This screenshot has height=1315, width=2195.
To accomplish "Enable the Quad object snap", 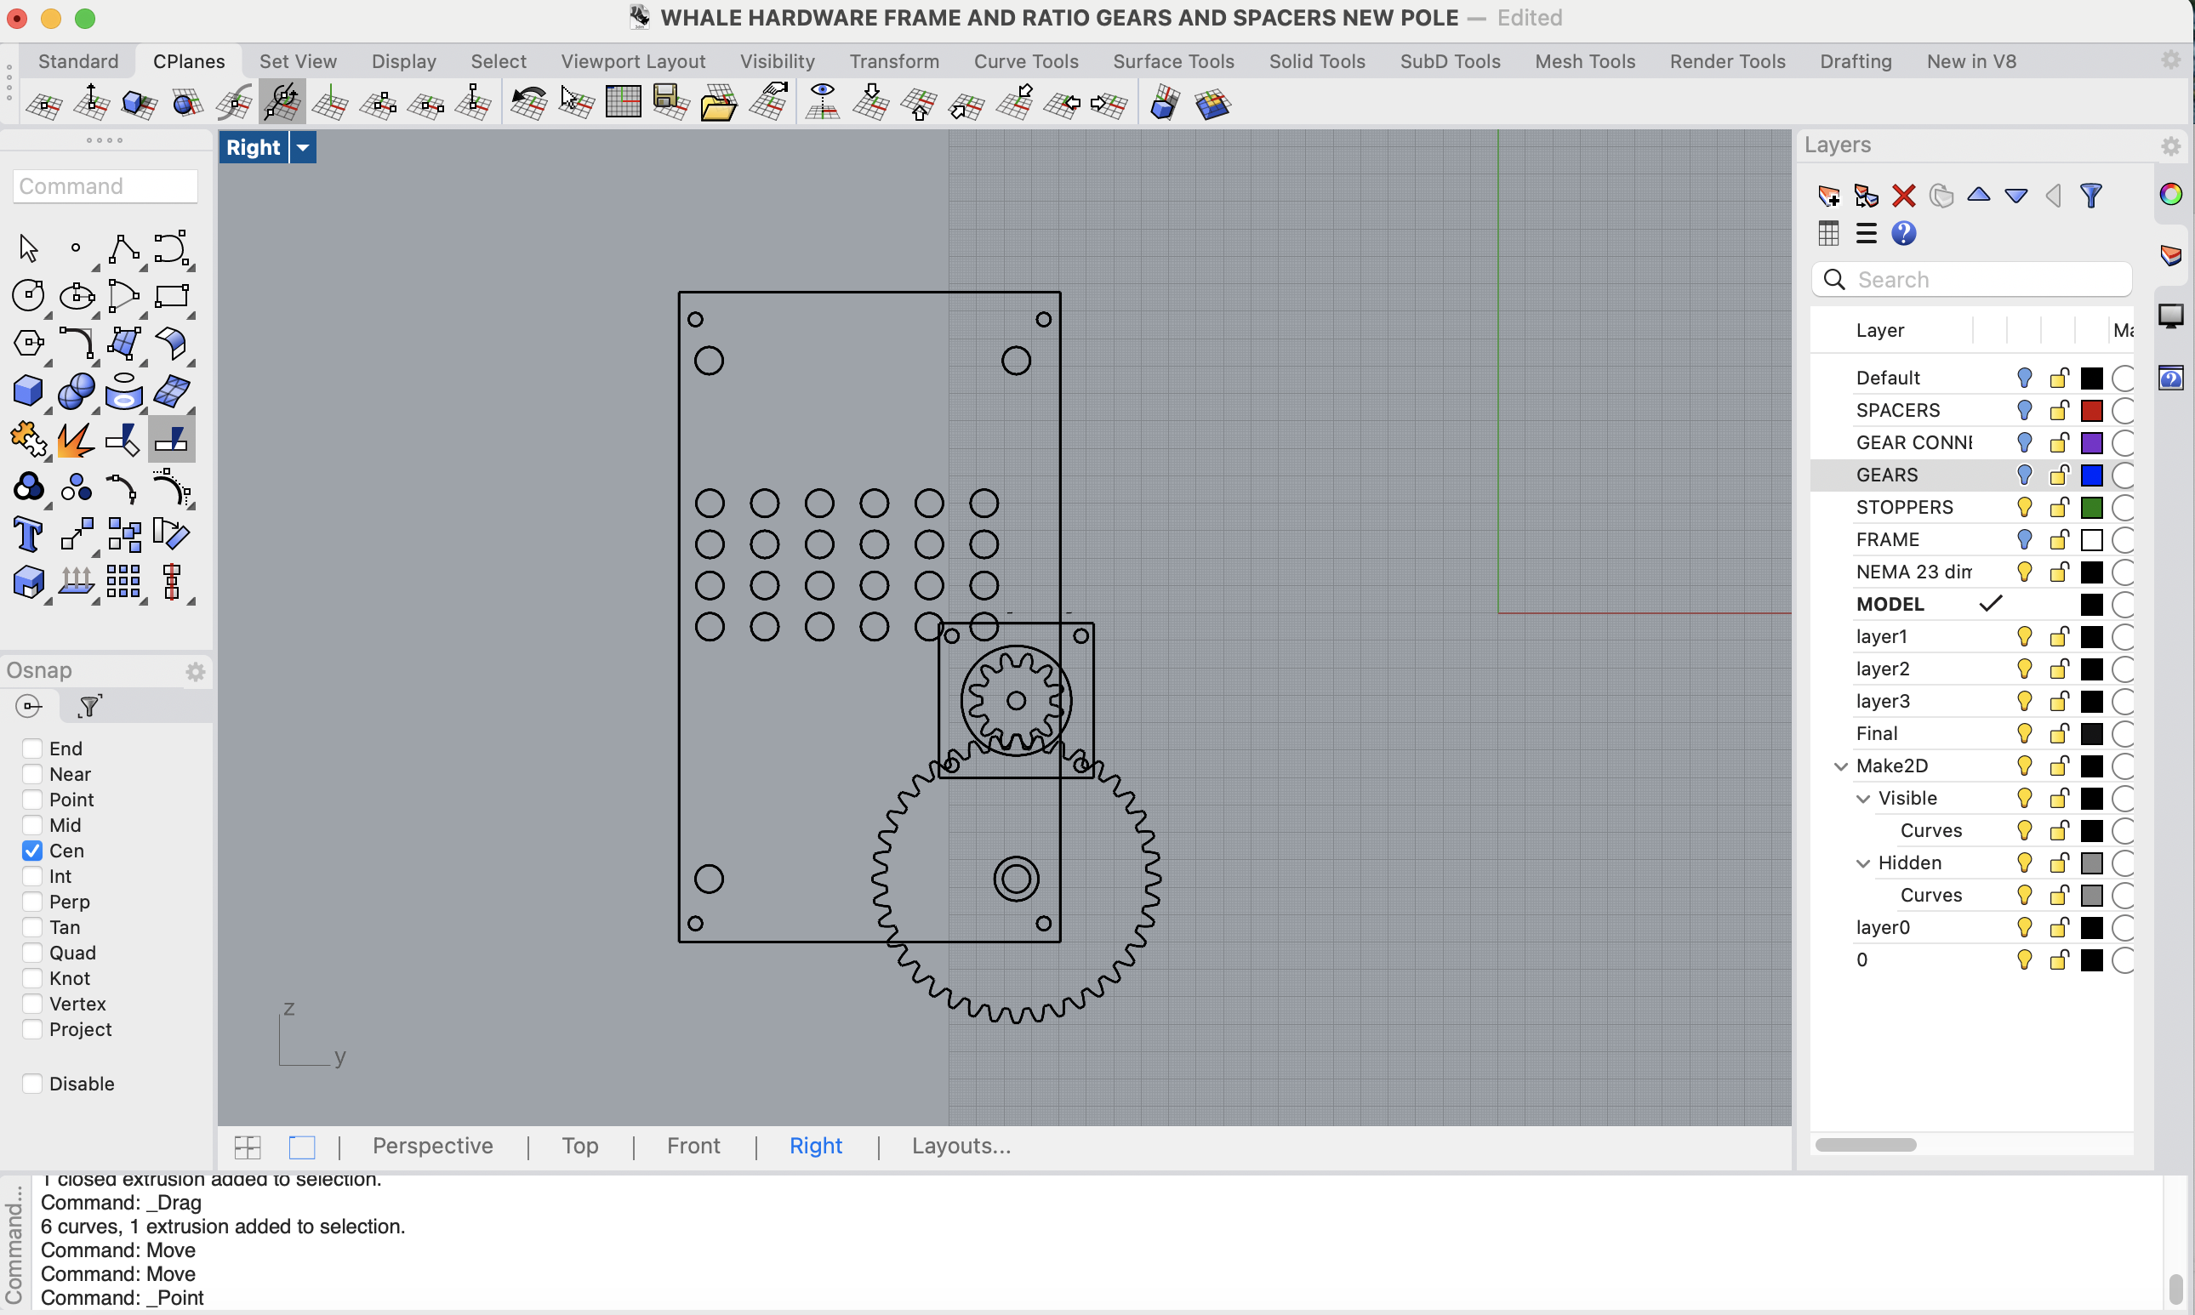I will (31, 953).
